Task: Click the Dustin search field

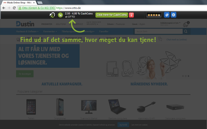Action: [159, 31]
